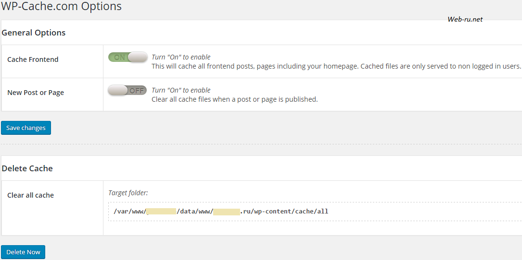Click the Save changes button
The height and width of the screenshot is (260, 522).
coord(26,128)
